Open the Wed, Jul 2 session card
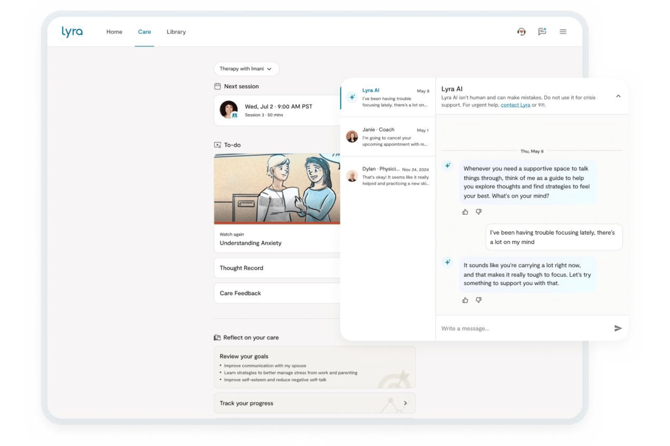Image resolution: width=670 pixels, height=446 pixels. (x=277, y=110)
